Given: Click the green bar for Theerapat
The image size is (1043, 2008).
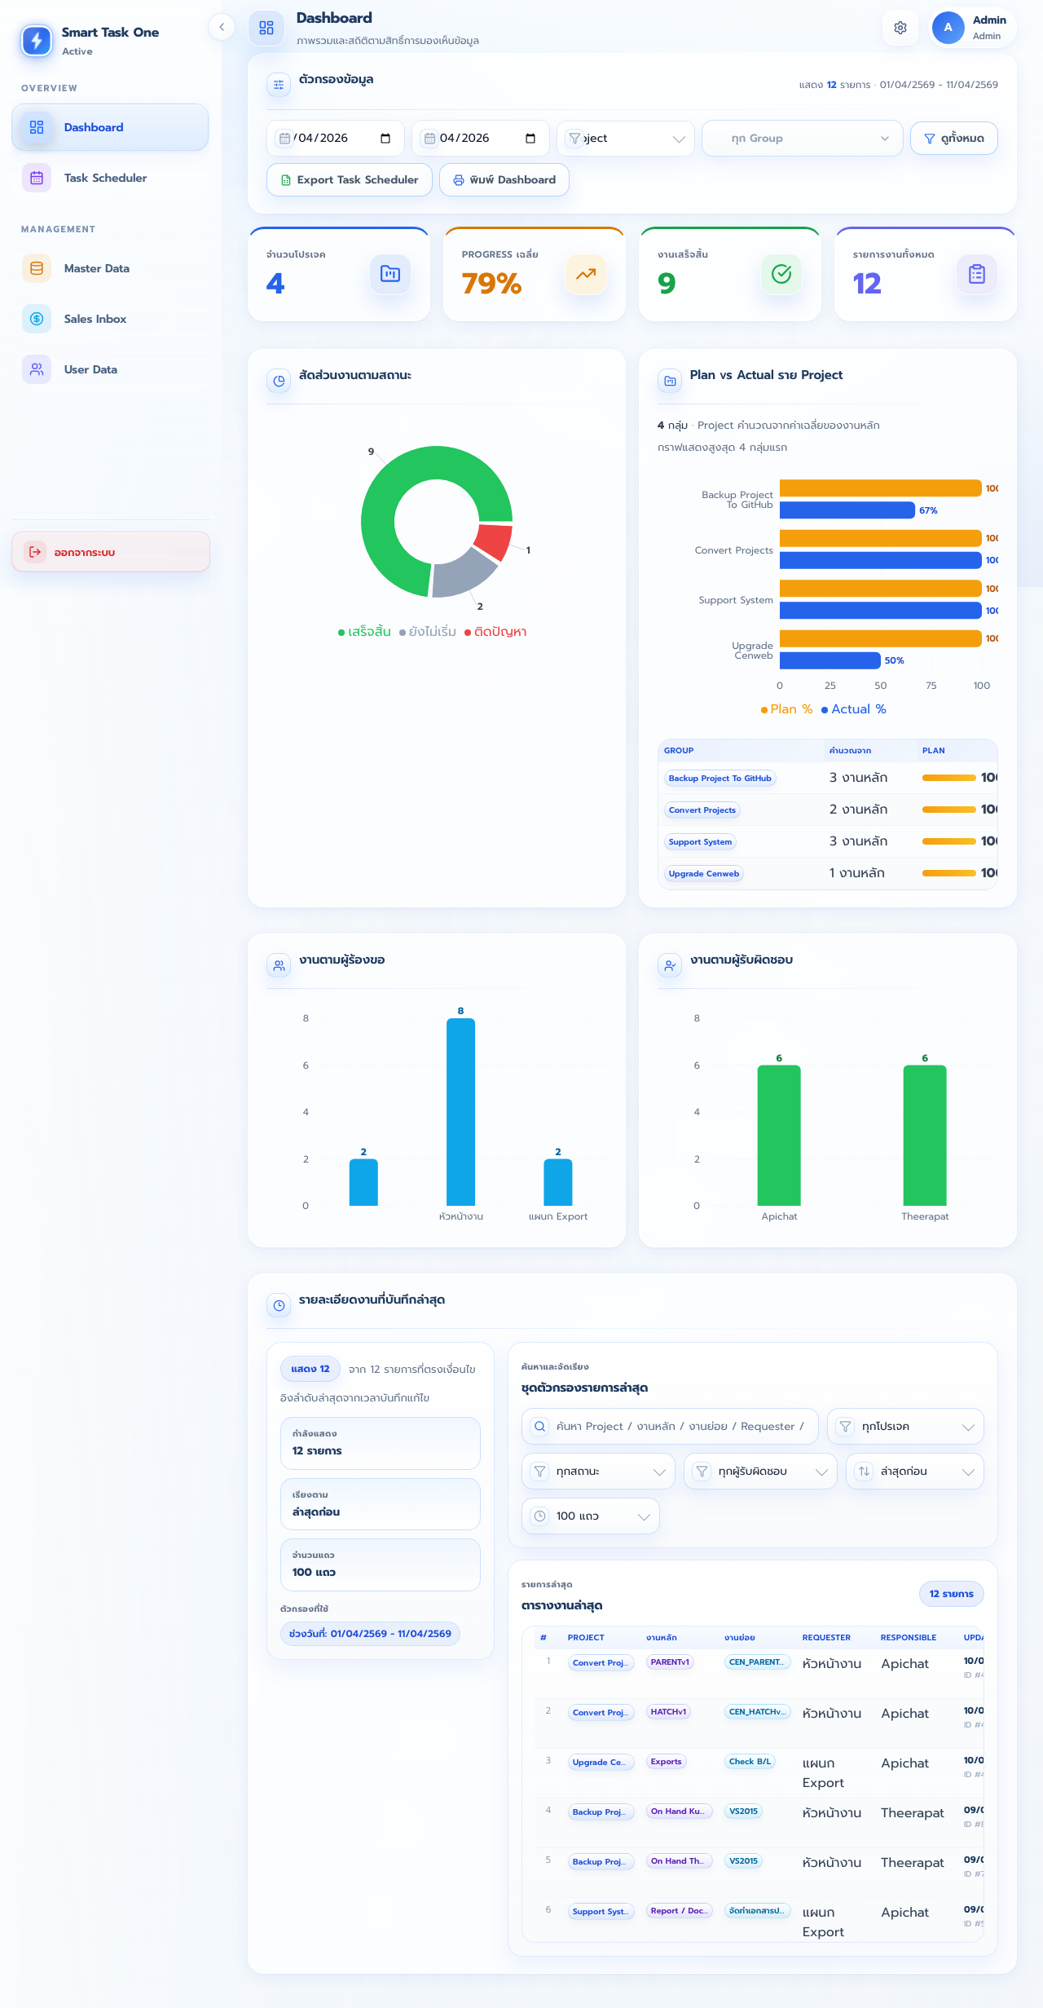Looking at the screenshot, I should pos(925,1136).
